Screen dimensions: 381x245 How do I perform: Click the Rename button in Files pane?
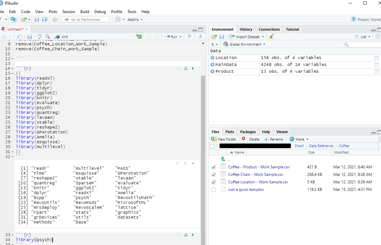[273, 139]
